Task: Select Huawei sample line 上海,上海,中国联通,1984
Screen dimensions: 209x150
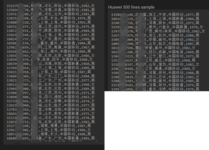Action: point(155,19)
